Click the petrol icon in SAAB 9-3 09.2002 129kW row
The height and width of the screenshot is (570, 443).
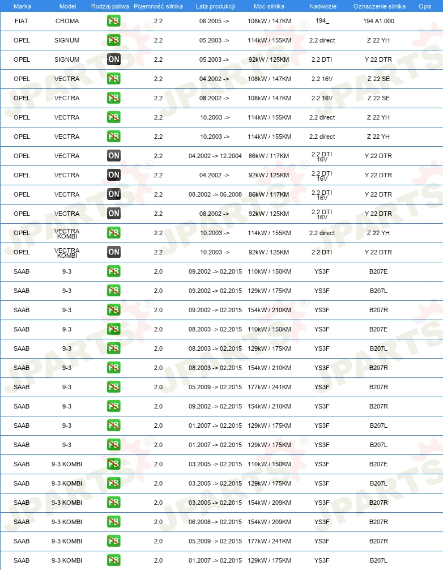114,291
